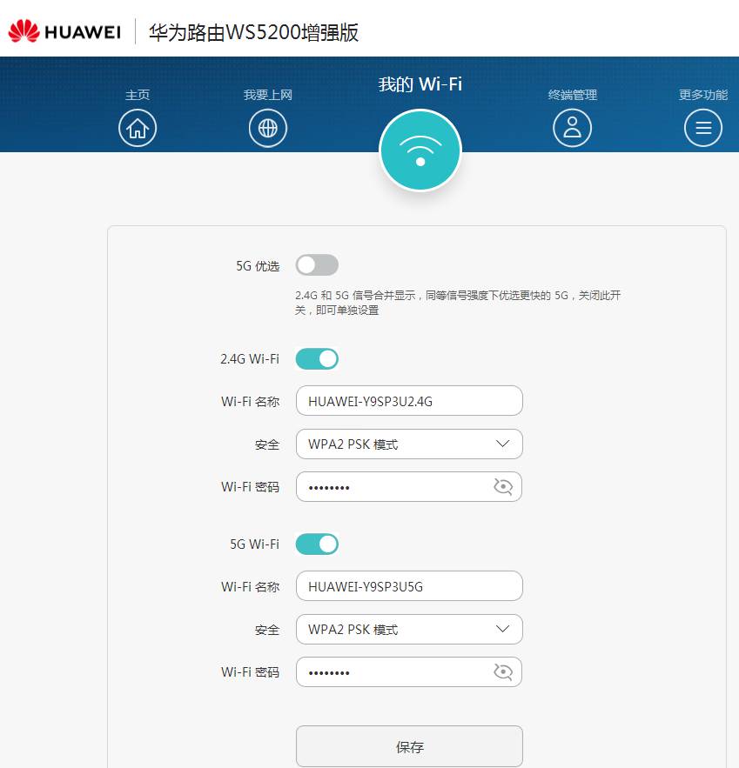Select the My Wi-Fi icon
Screen dimensions: 739x768
click(420, 150)
